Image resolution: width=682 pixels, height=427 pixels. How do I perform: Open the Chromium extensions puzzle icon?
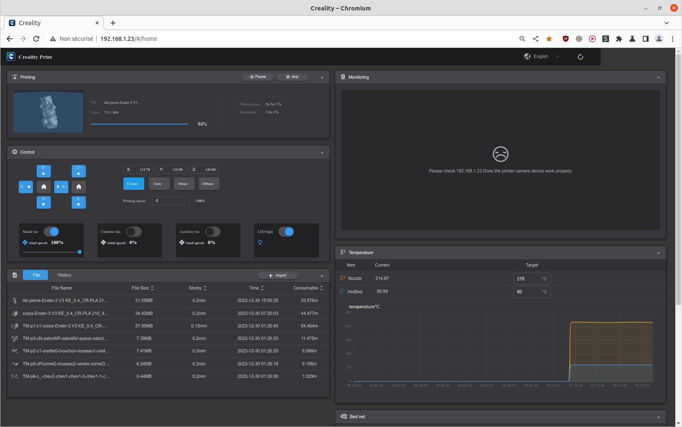click(619, 39)
